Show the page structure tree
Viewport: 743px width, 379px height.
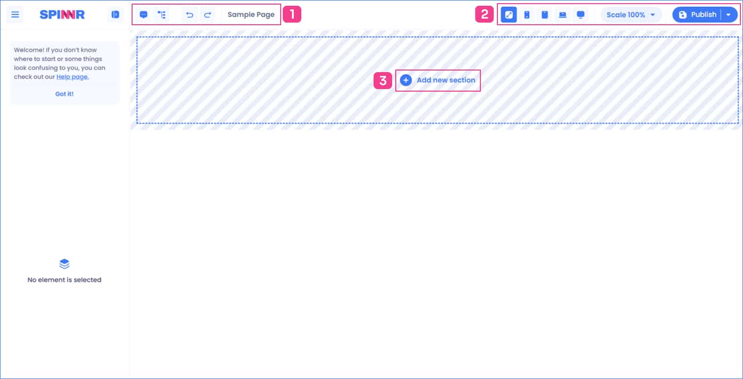coord(162,14)
